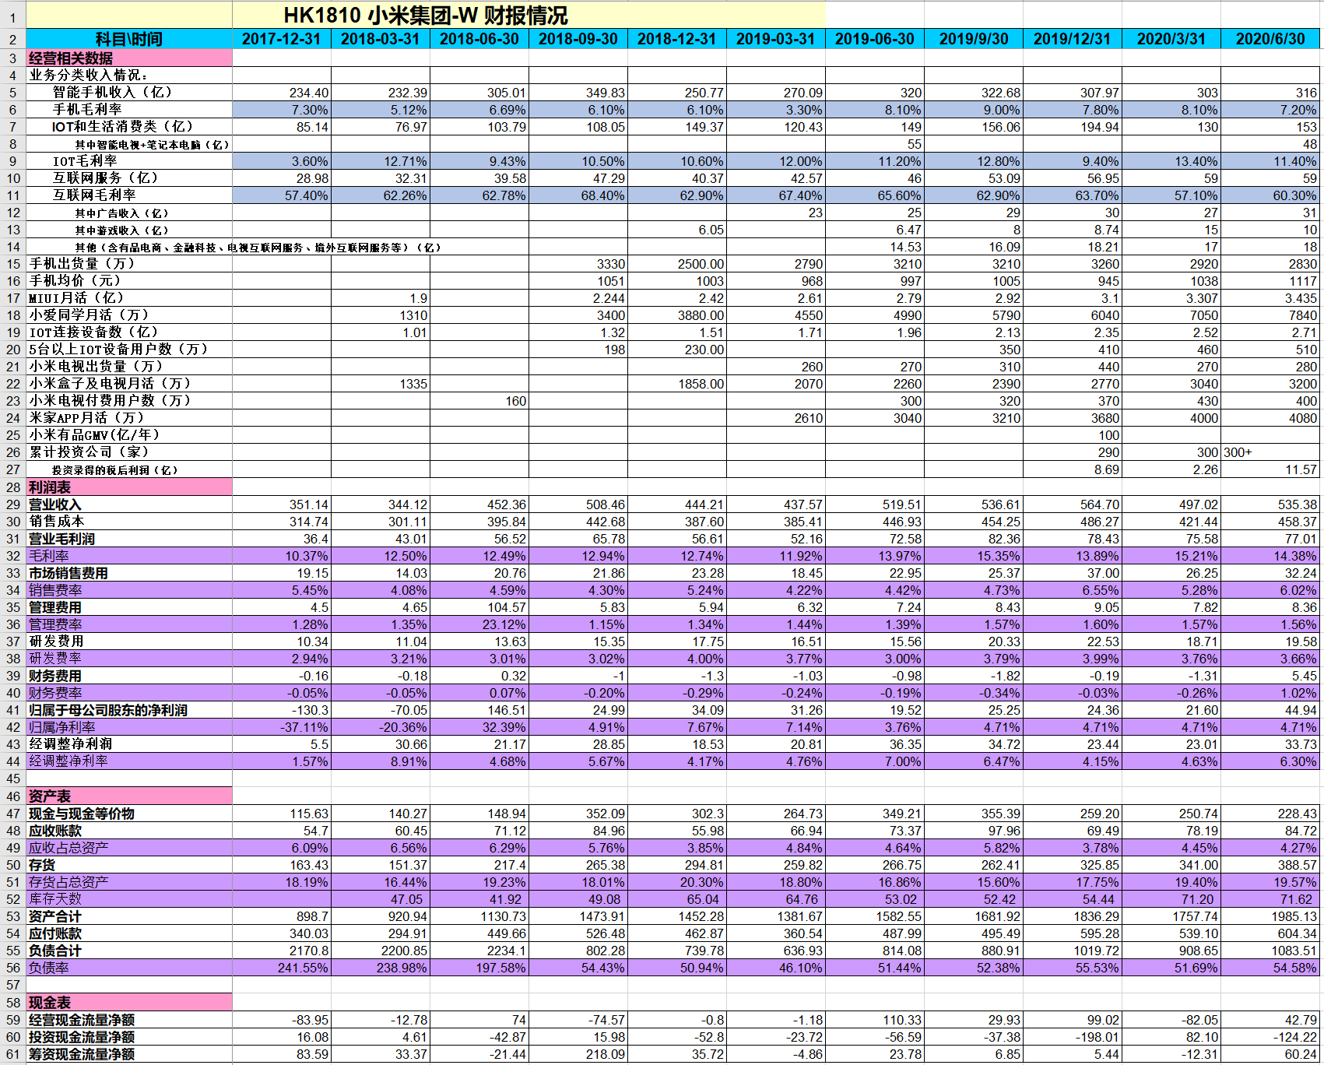This screenshot has width=1324, height=1065.
Task: Select the 互联网服务（亿） row label
Action: [x=129, y=178]
